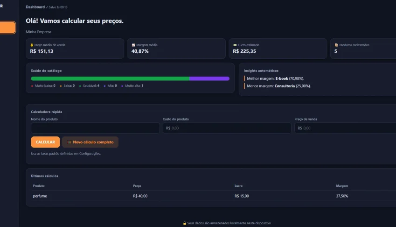Image resolution: width=396 pixels, height=227 pixels.
Task: Click the green Saudável legend dot
Action: coord(80,86)
